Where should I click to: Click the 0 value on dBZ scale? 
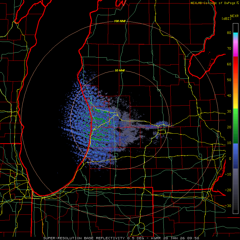coord(230,159)
